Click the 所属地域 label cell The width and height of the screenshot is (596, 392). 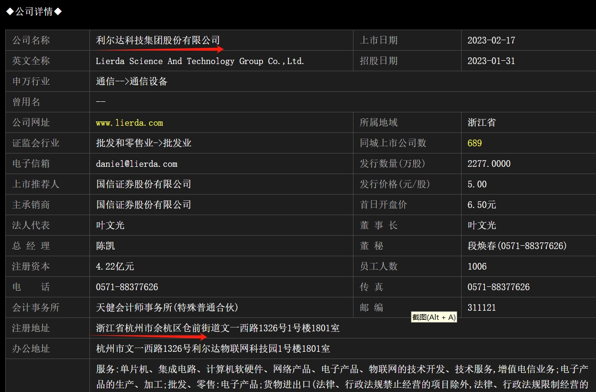[x=407, y=123]
